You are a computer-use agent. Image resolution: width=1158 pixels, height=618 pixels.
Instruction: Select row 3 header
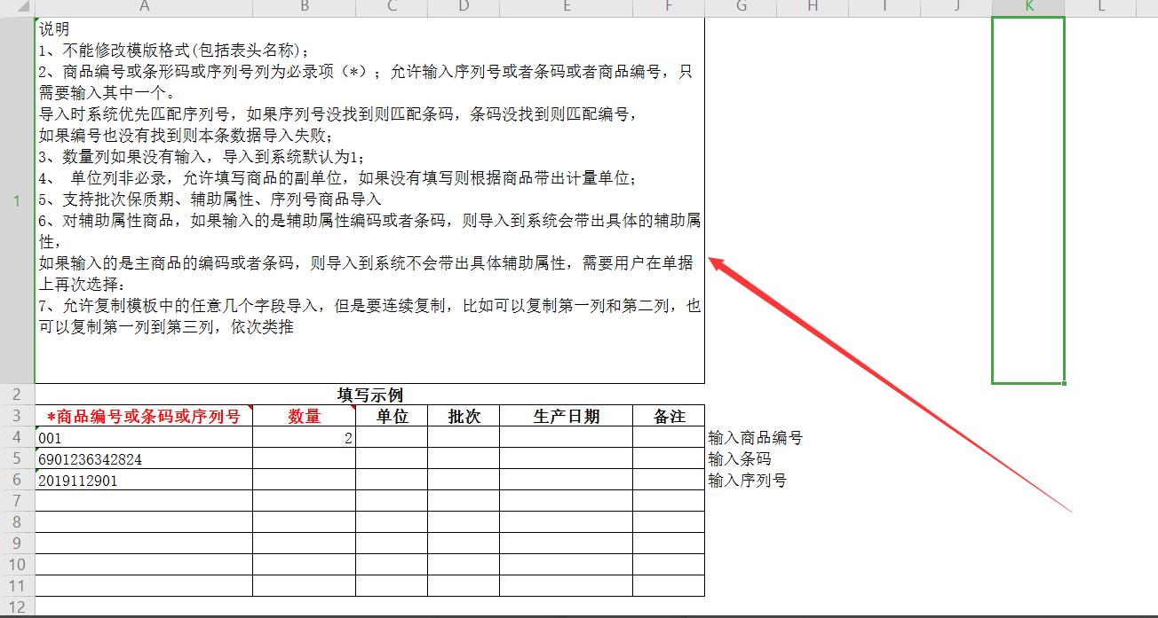tap(17, 416)
